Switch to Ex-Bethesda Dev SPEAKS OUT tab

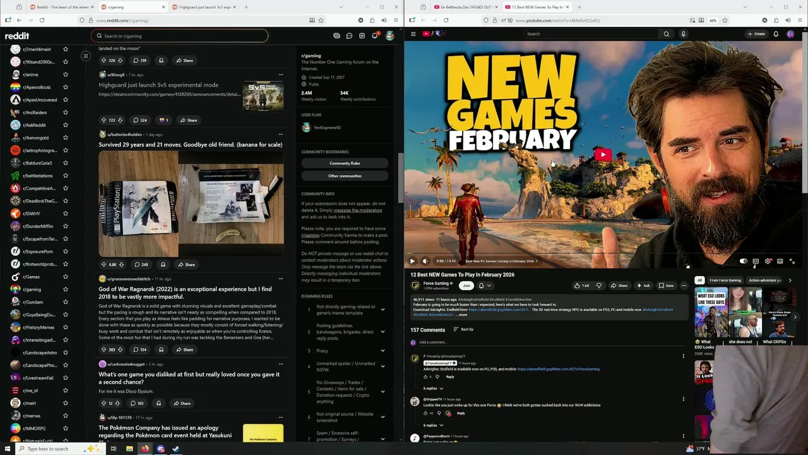[466, 7]
